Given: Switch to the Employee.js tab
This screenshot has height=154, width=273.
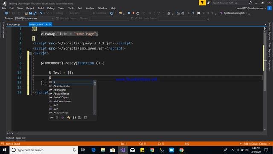Looking at the screenshot, I should click(x=14, y=24).
